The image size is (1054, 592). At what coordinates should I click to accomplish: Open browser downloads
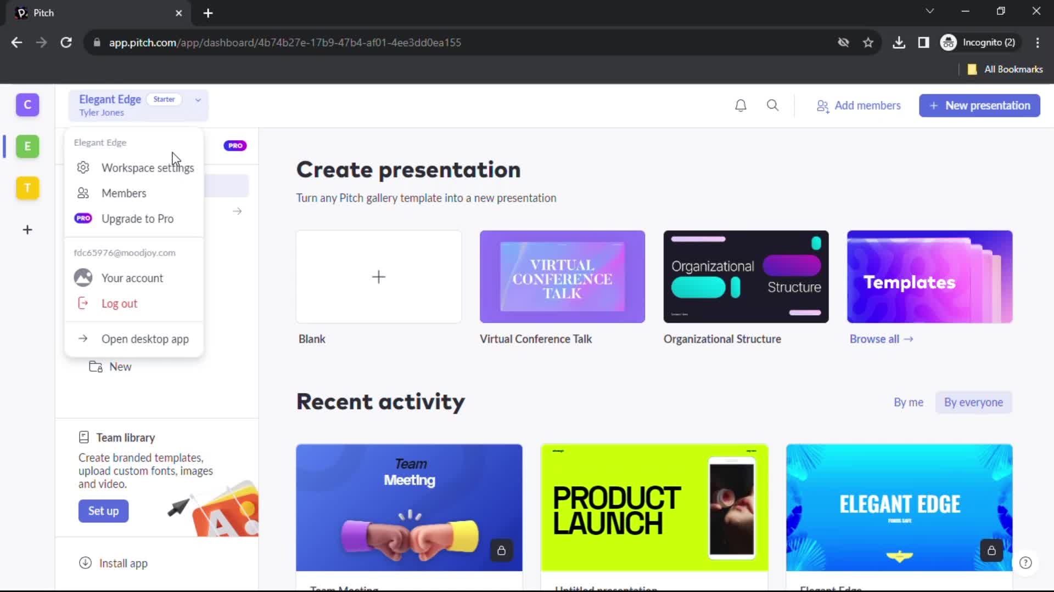[899, 42]
